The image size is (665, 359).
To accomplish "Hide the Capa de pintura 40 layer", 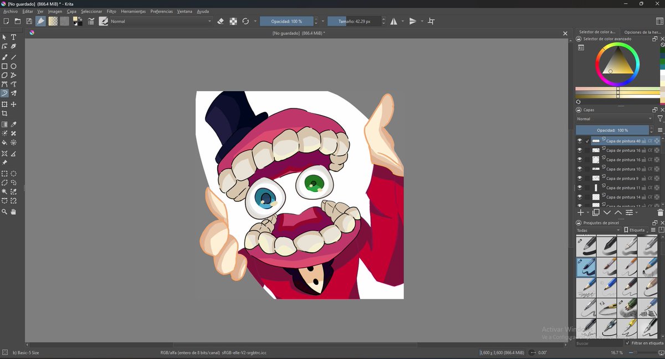I will click(579, 141).
